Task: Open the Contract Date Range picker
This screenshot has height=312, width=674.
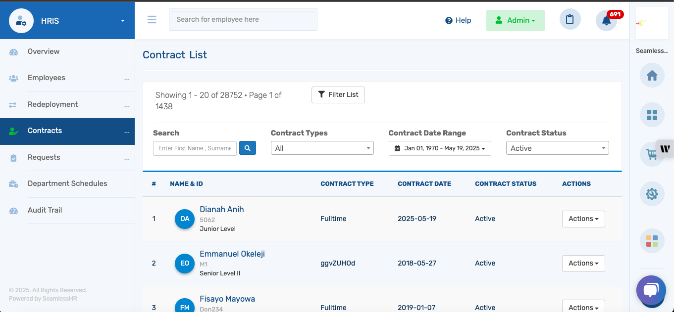Action: point(440,148)
